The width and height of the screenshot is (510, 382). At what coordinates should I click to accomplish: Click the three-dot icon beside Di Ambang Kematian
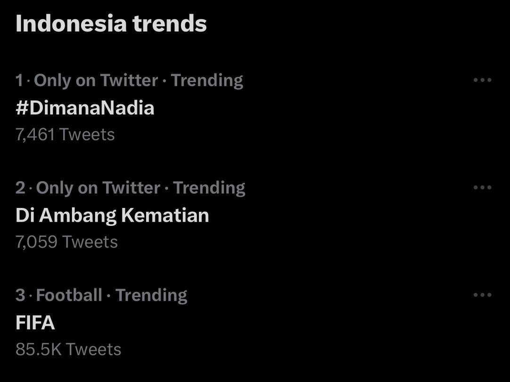pyautogui.click(x=482, y=187)
